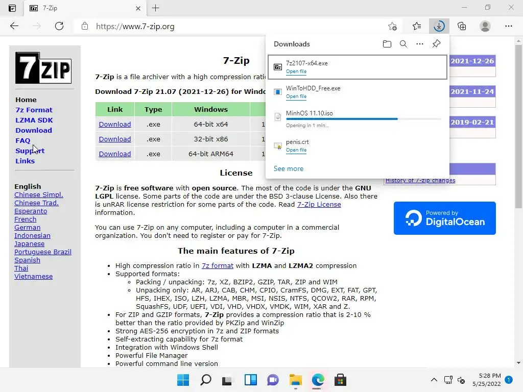Click the MinhOS 11.10.iso file icon
This screenshot has width=523, height=392.
coord(277,117)
